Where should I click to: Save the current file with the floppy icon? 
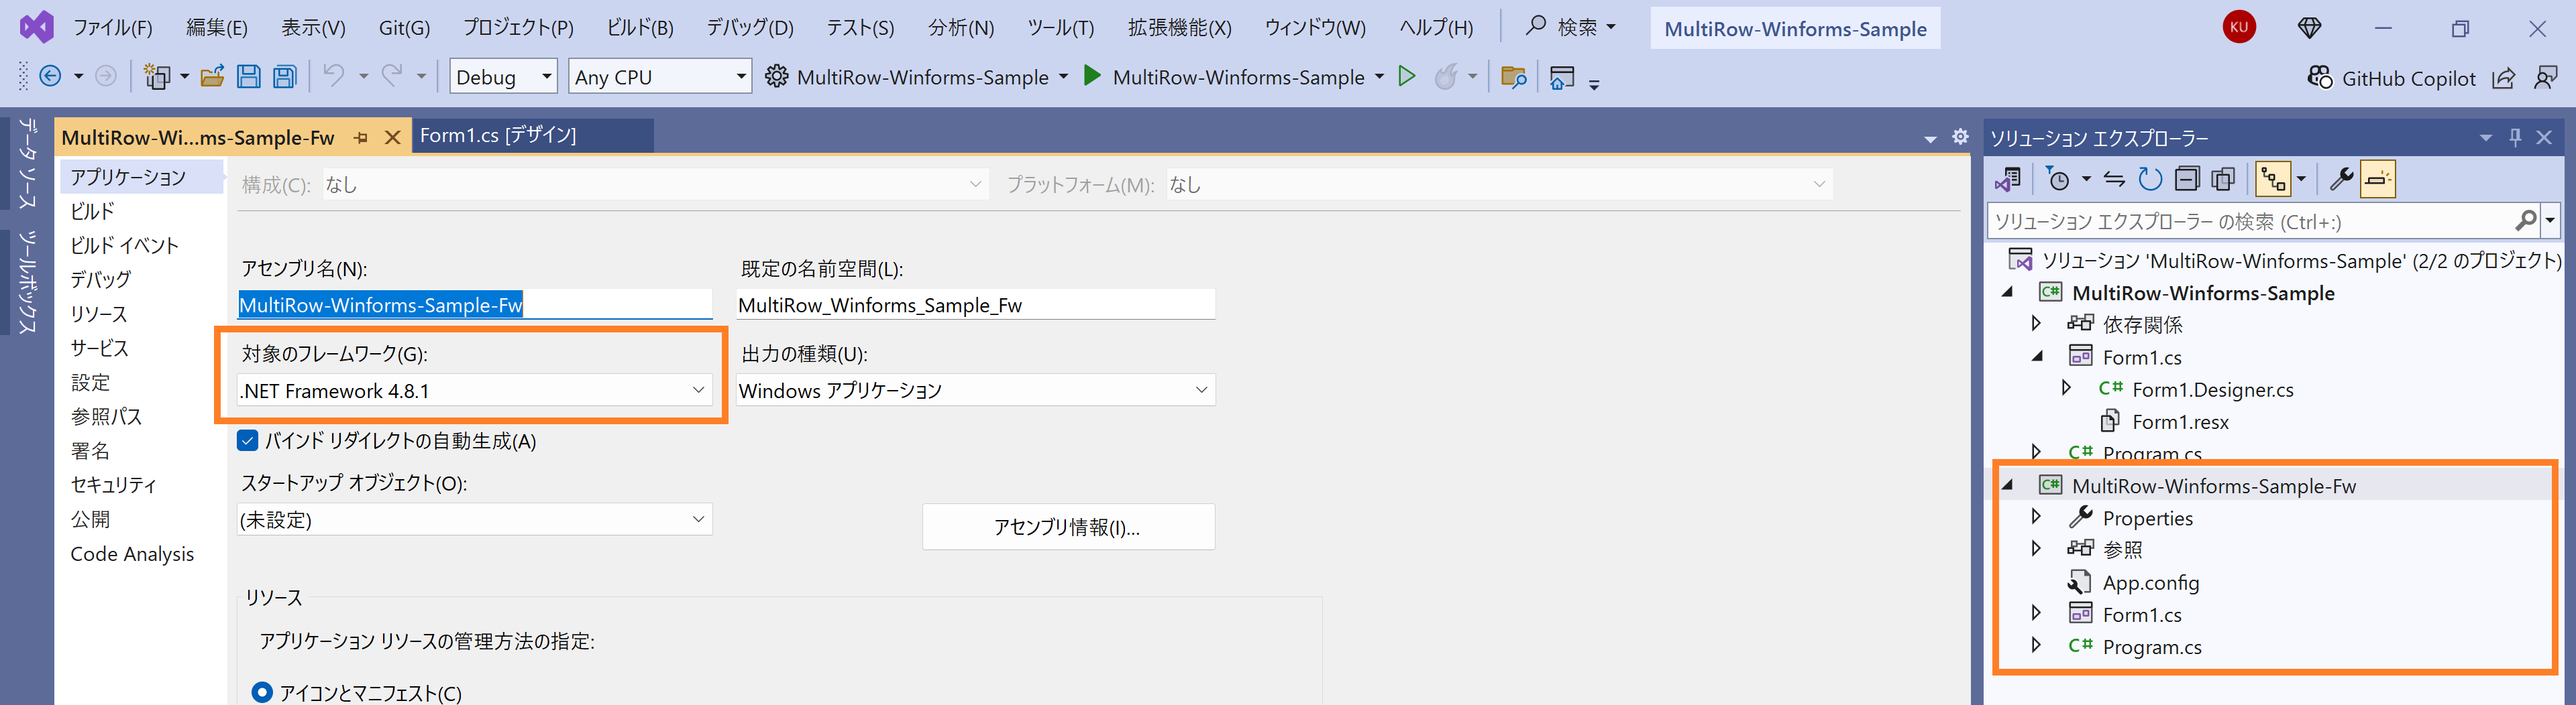(x=249, y=77)
